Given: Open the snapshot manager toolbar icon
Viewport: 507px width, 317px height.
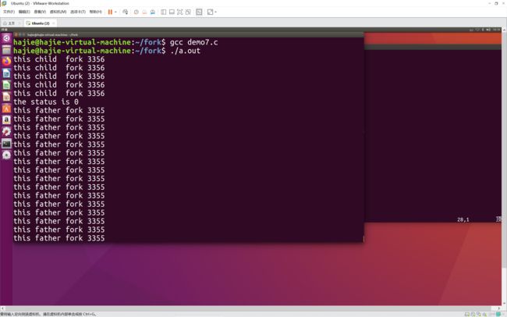Looking at the screenshot, I should (153, 12).
